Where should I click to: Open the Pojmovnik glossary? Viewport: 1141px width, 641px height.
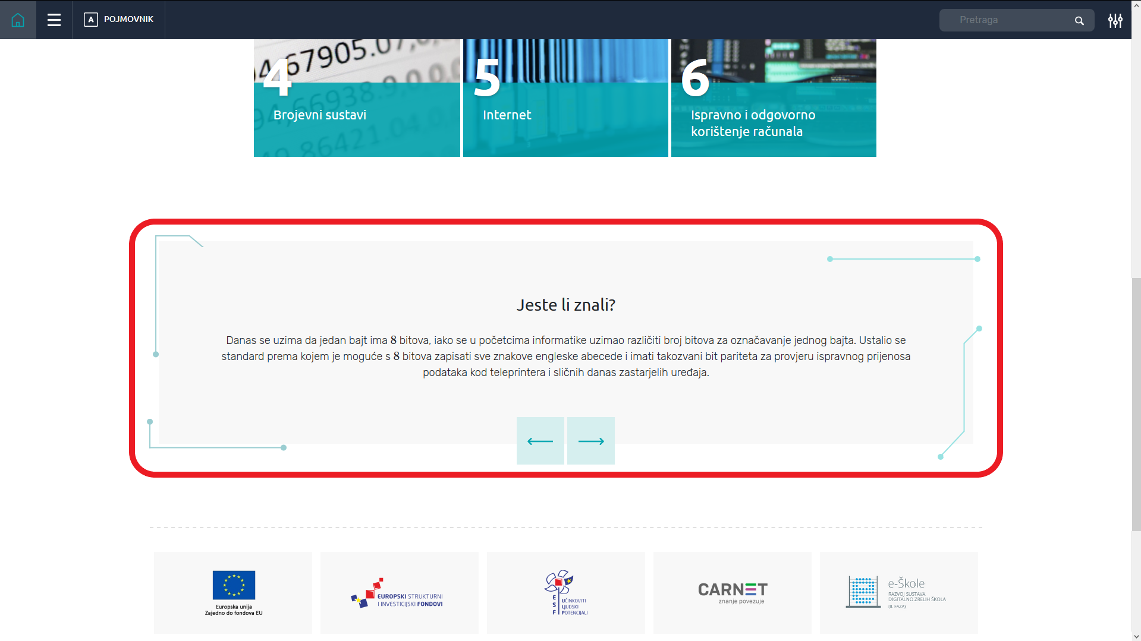(x=119, y=20)
